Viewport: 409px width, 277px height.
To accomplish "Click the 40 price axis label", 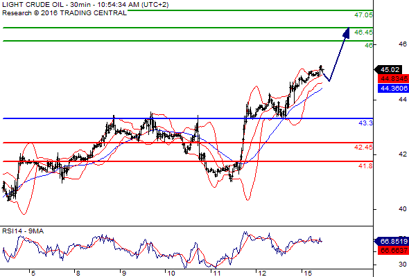I will click(403, 209).
